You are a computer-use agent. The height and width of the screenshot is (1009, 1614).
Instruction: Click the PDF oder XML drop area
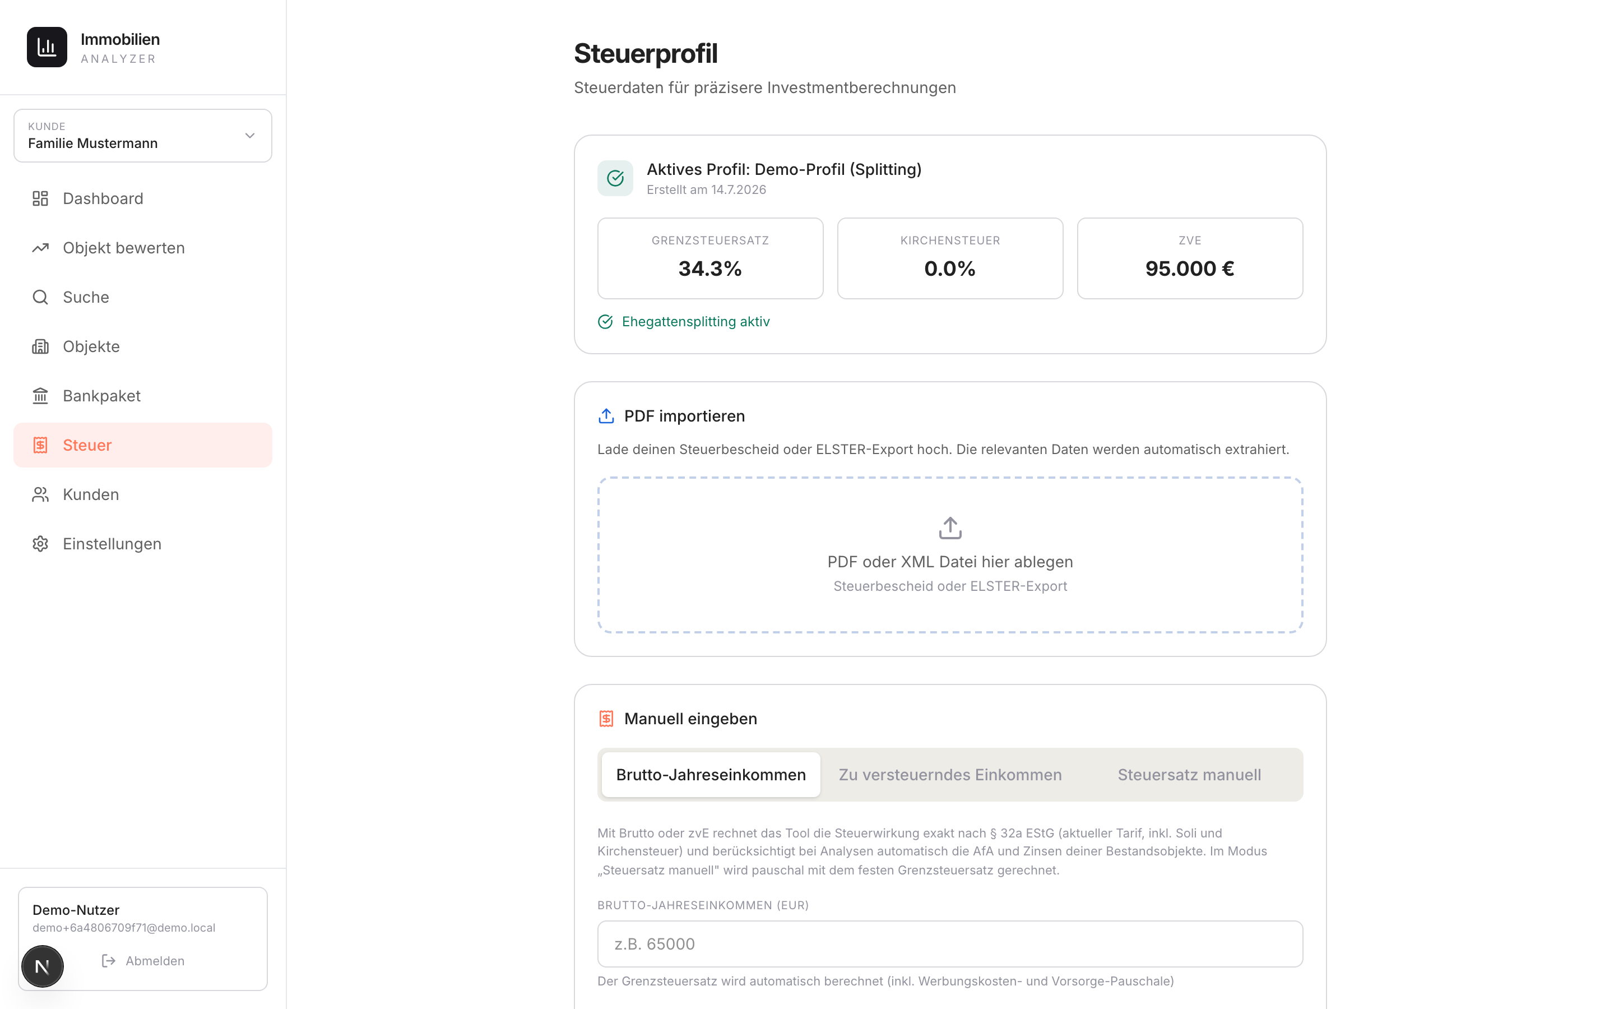[x=950, y=554]
